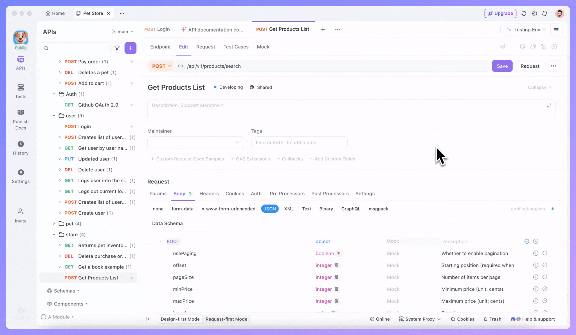
Task: Open the notifications bell icon
Action: 545,13
